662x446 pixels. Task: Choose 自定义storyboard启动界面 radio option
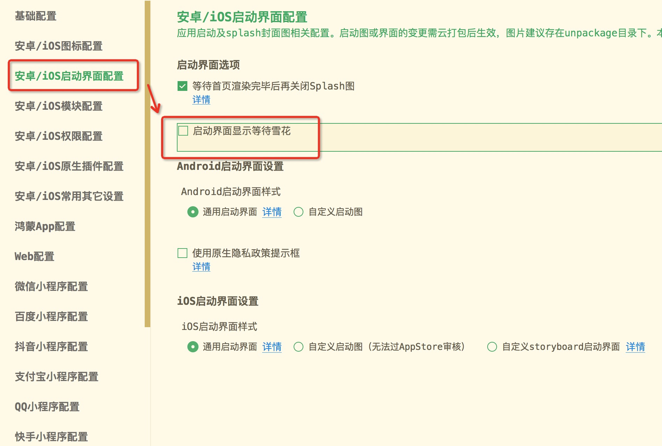tap(492, 347)
